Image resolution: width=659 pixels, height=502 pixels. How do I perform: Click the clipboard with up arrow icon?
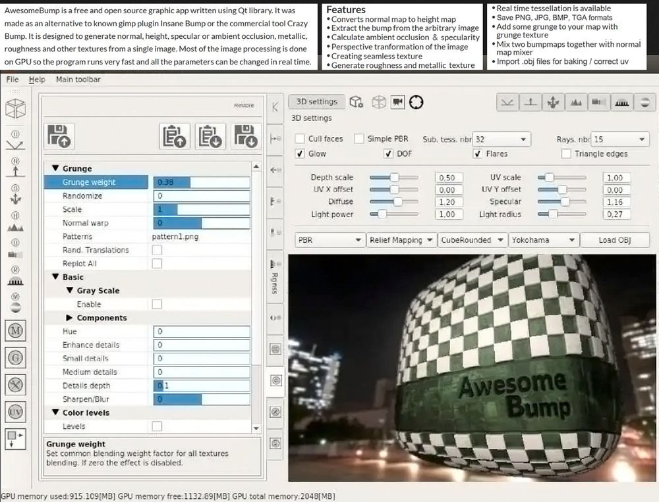[x=175, y=136]
